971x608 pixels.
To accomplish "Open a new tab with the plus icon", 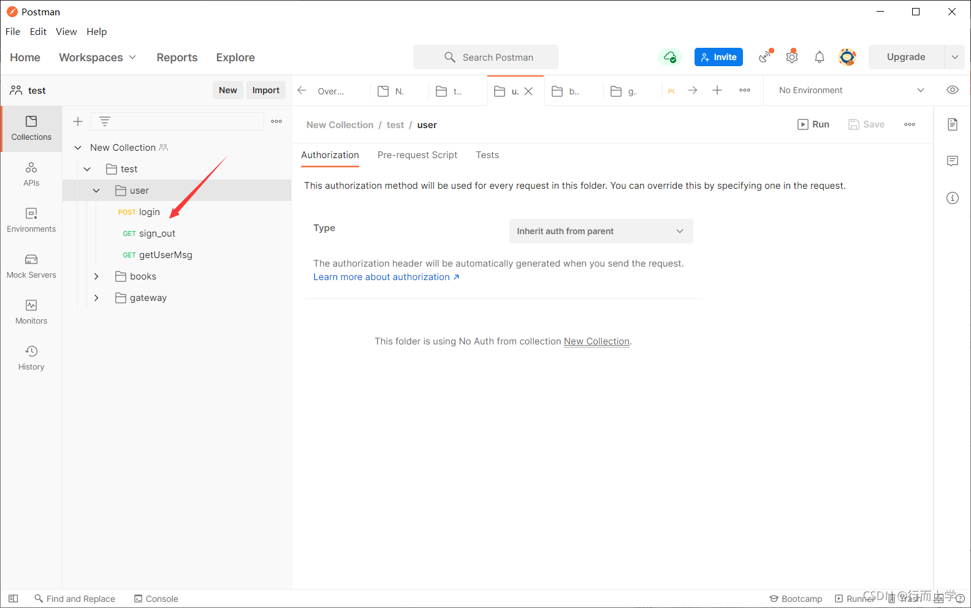I will pos(717,90).
